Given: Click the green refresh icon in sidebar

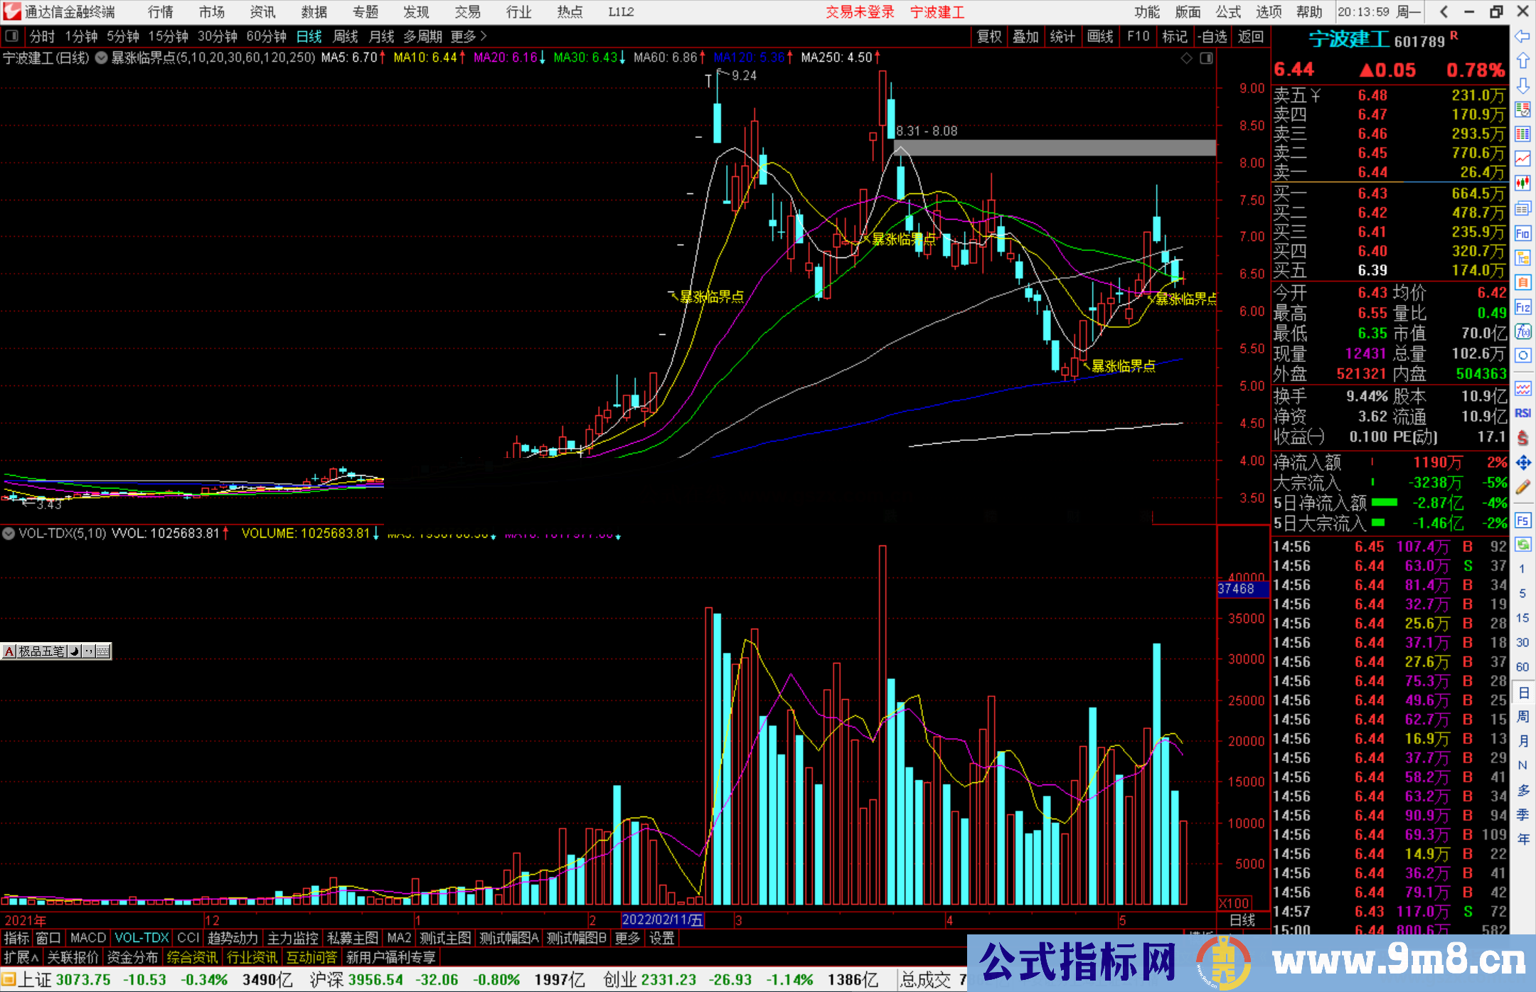Looking at the screenshot, I should (x=1522, y=545).
